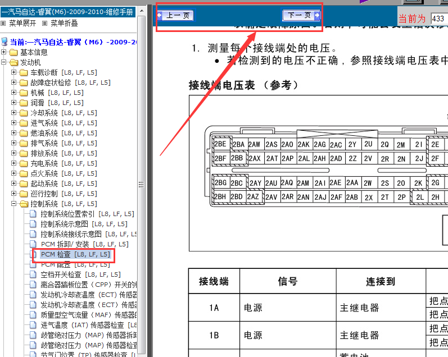Click the 进气系统 folder icon

pyautogui.click(x=24, y=123)
